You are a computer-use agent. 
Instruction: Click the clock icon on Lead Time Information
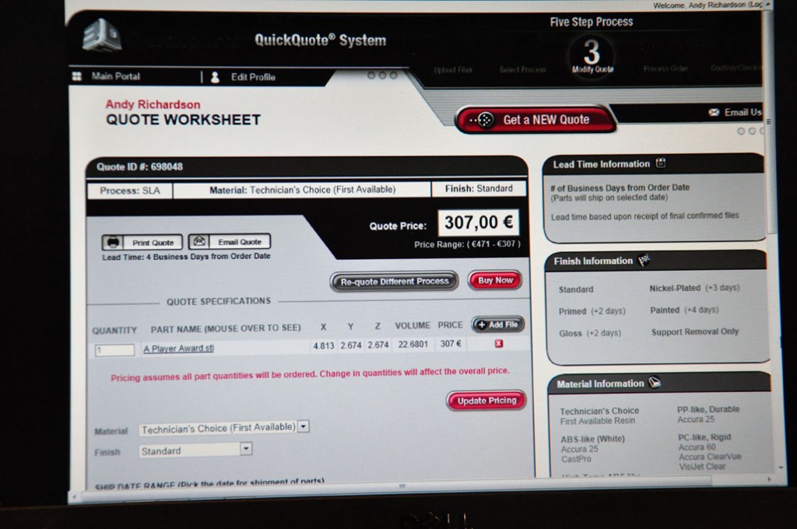[x=661, y=163]
